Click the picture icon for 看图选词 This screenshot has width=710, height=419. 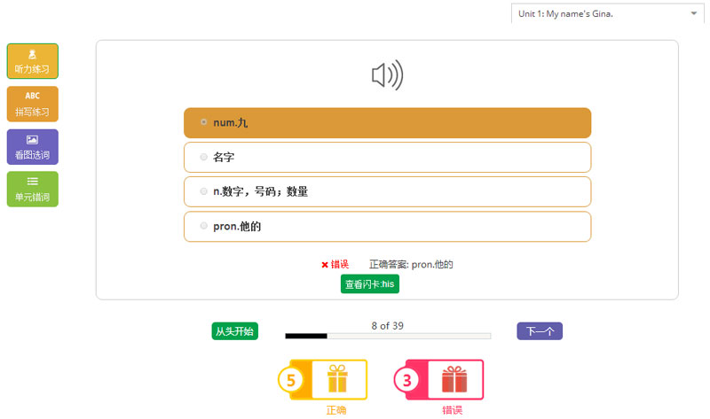(x=32, y=139)
